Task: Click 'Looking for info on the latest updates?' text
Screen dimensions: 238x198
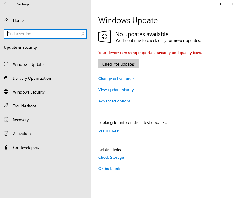Action: (133, 122)
